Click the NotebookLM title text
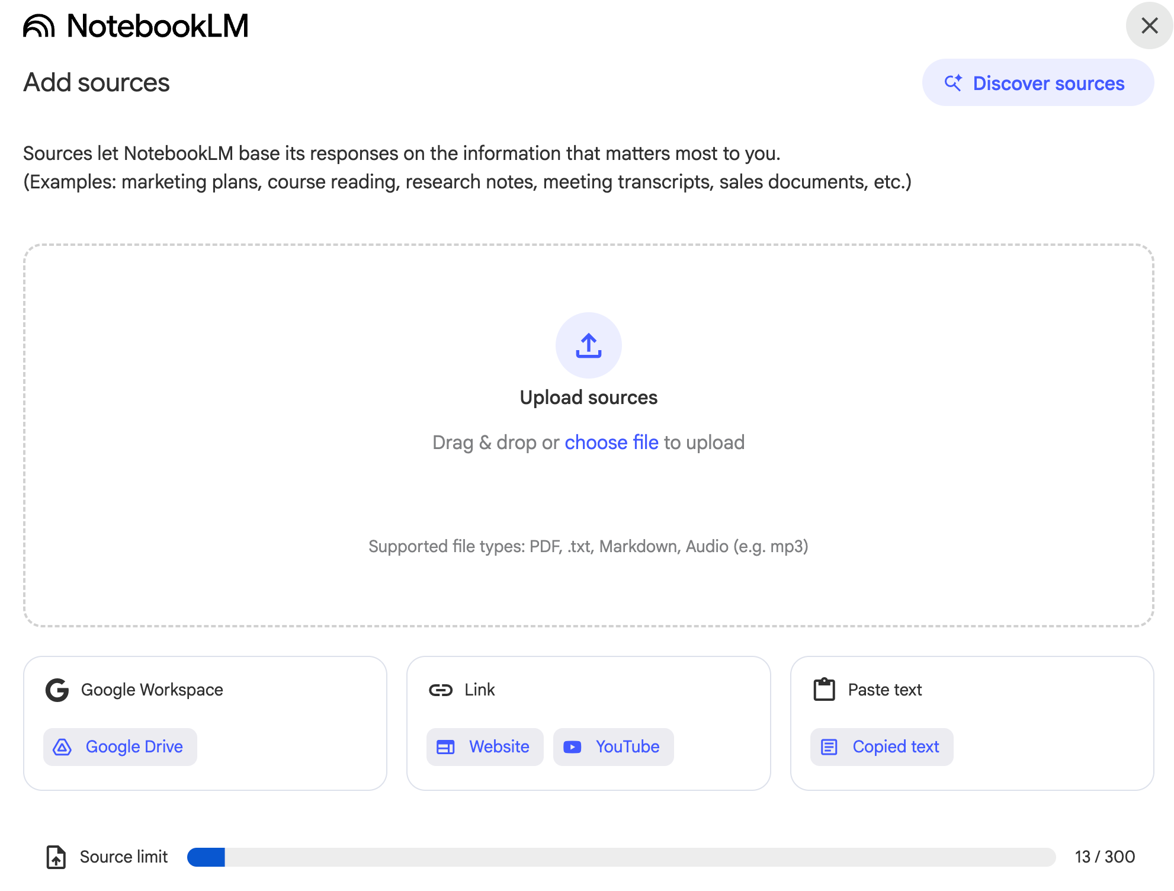This screenshot has width=1174, height=891. click(158, 26)
